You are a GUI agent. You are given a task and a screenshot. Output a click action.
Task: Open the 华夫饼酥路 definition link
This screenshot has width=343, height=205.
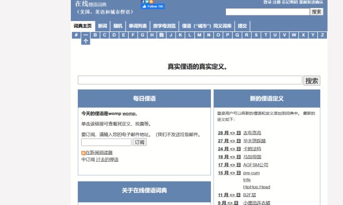pos(254,141)
